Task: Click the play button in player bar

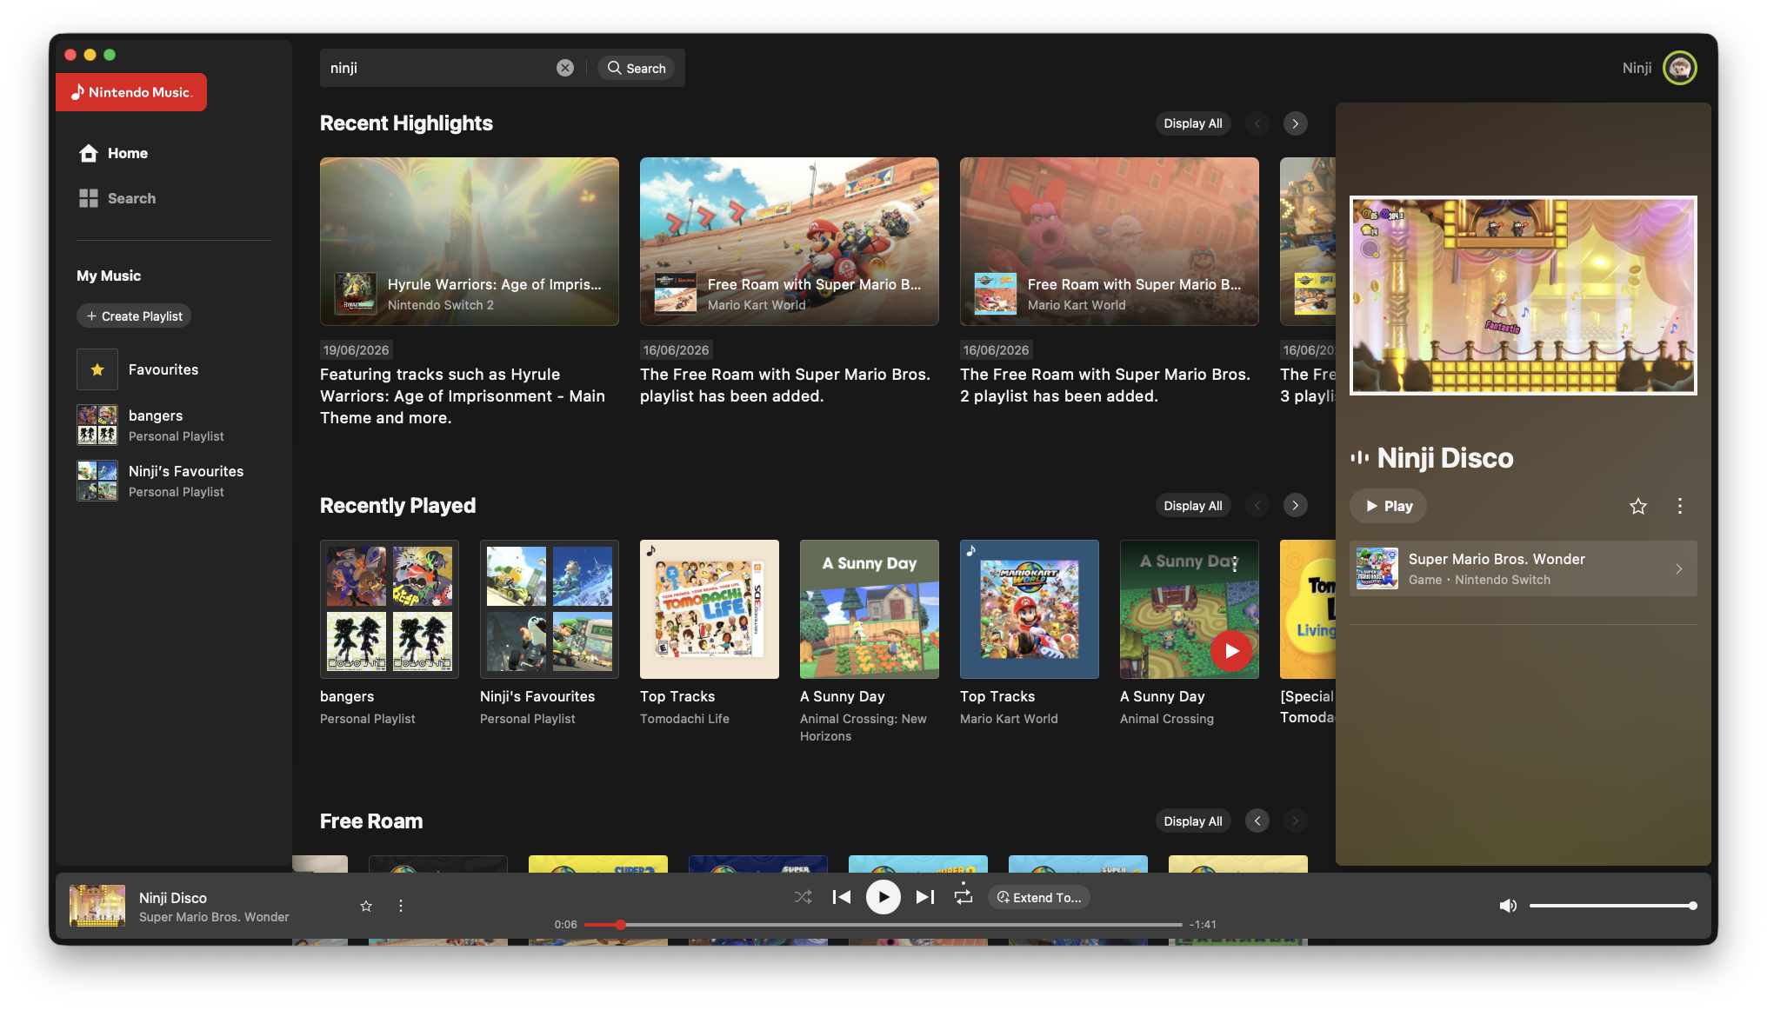Action: click(883, 897)
